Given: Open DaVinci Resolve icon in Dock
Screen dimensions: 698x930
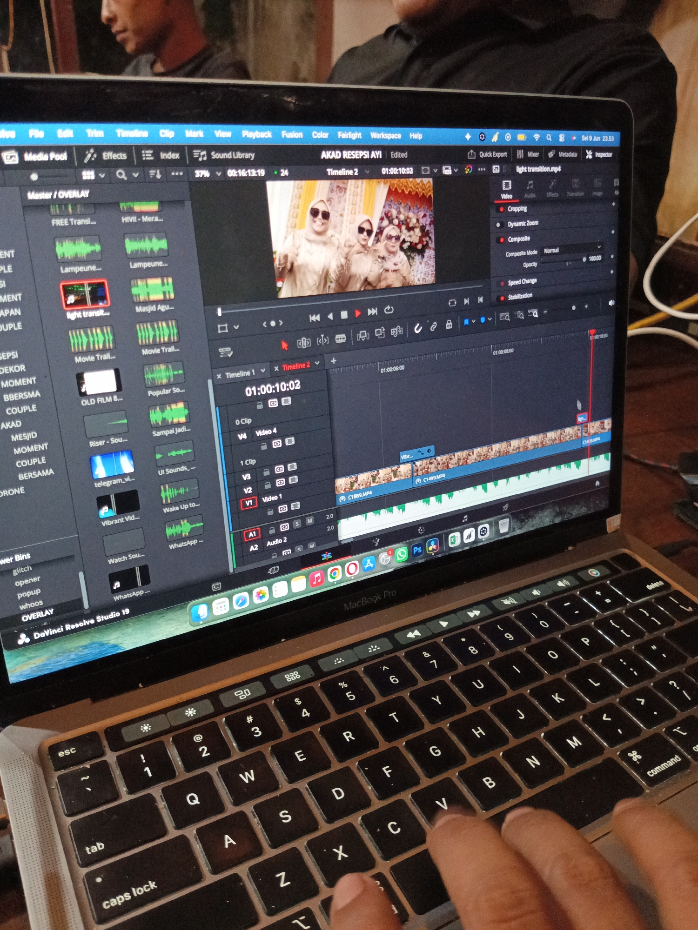Looking at the screenshot, I should click(x=432, y=546).
